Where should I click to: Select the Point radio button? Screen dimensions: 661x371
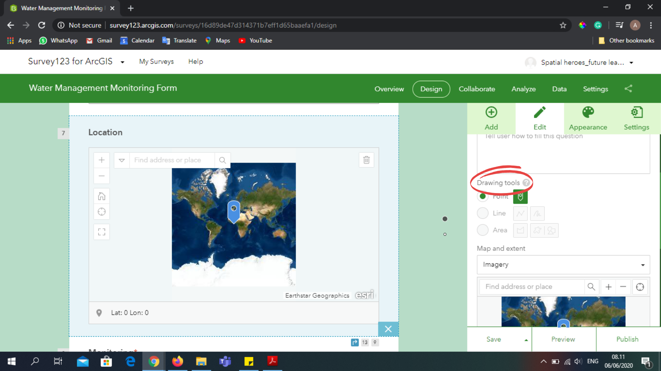(x=483, y=196)
